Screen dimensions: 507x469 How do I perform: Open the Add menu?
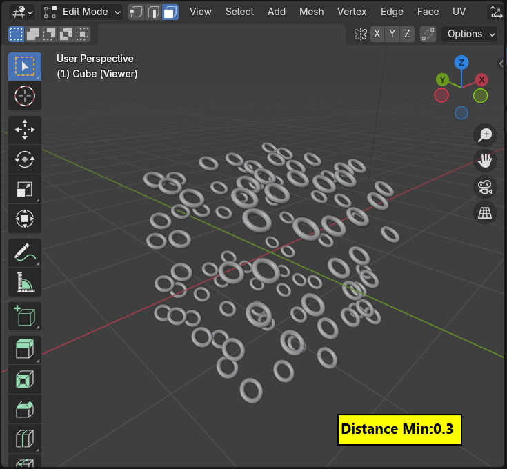pos(277,12)
